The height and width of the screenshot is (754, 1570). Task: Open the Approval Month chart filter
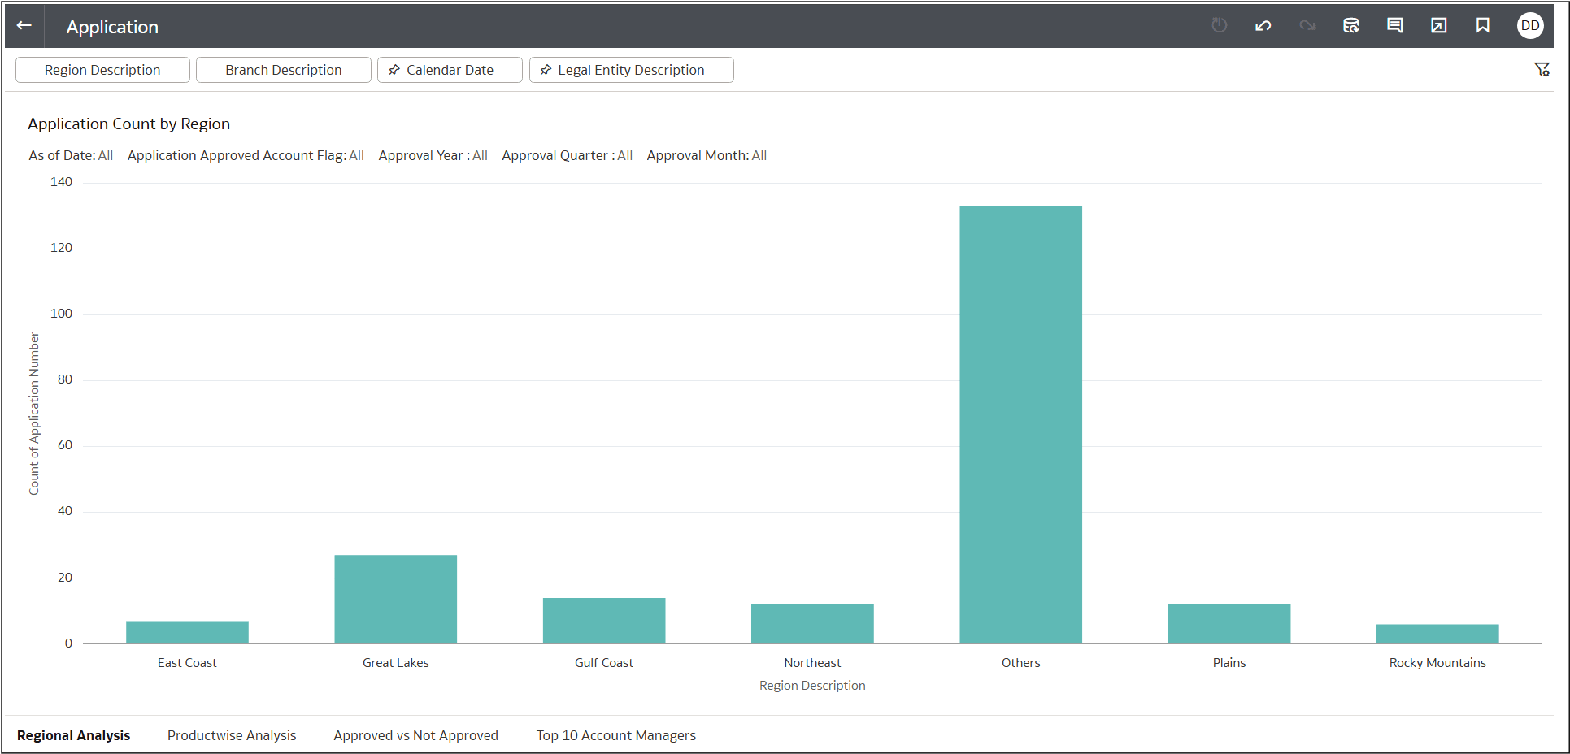click(707, 155)
